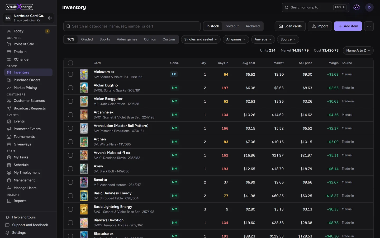Screen dimensions: 380x238
Task: Toggle the select-all header checkbox
Action: 70,63
